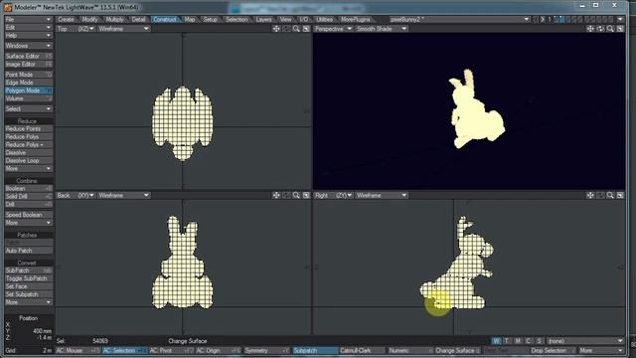
Task: Select S selection set mode button
Action: [x=539, y=341]
